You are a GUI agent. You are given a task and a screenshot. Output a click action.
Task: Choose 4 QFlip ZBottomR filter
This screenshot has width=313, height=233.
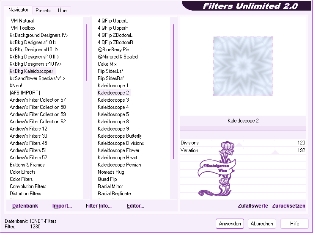click(115, 42)
